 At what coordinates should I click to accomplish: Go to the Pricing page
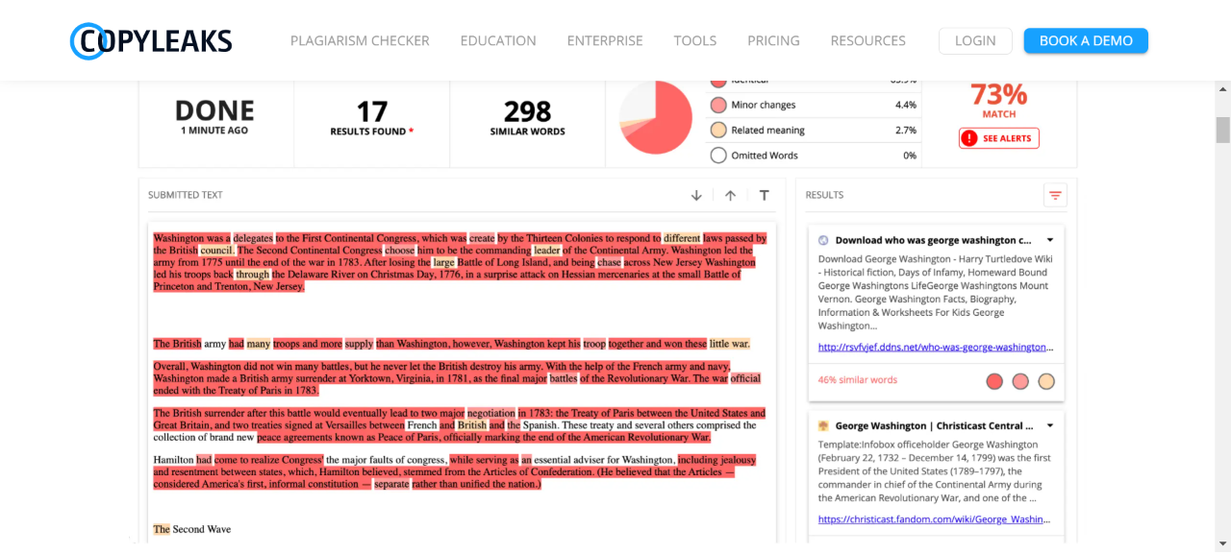773,40
